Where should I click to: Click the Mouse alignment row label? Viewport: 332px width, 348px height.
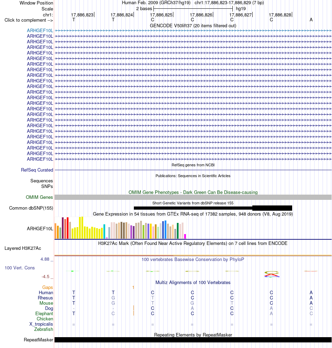[x=46, y=303]
